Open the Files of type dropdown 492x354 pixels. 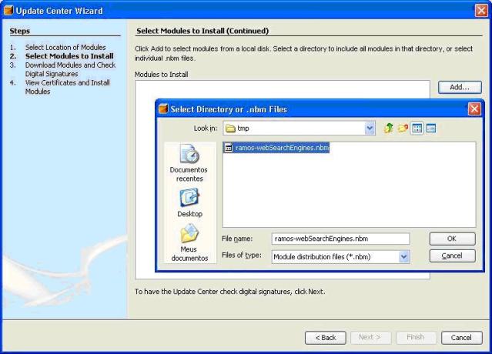click(x=404, y=256)
